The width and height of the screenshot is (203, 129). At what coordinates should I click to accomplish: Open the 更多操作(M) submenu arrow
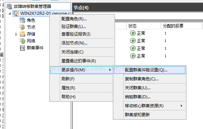110,70
